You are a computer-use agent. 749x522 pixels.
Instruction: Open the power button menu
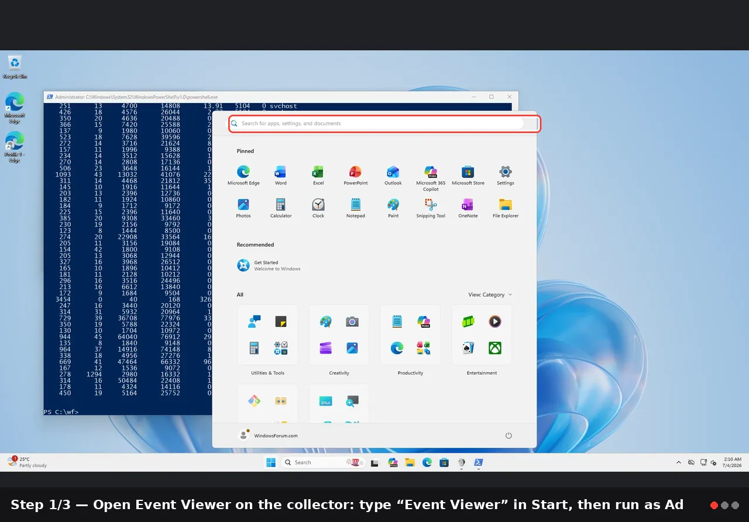(x=509, y=435)
